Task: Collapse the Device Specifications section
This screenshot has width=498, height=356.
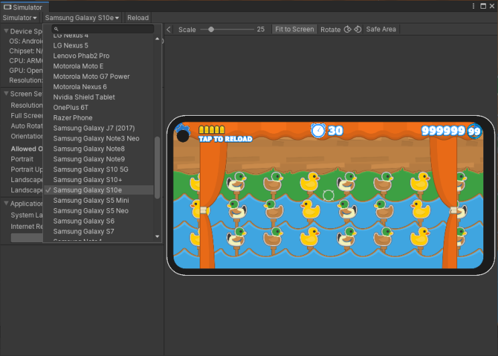Action: coord(6,31)
